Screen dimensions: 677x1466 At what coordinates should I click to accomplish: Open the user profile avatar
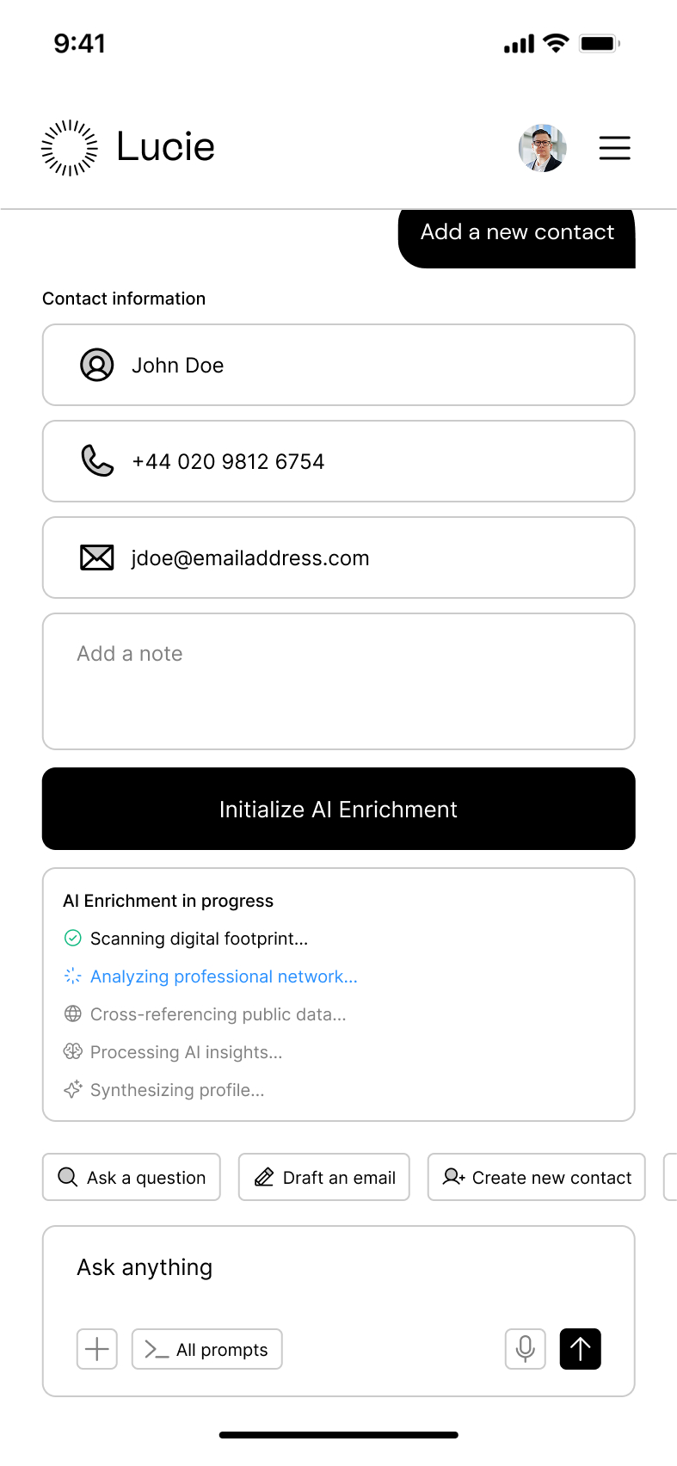coord(543,148)
